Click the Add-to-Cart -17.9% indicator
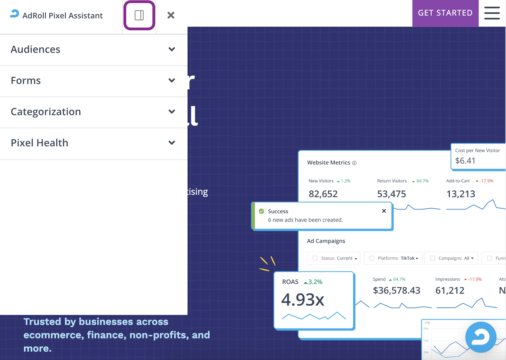The width and height of the screenshot is (506, 360). point(484,181)
